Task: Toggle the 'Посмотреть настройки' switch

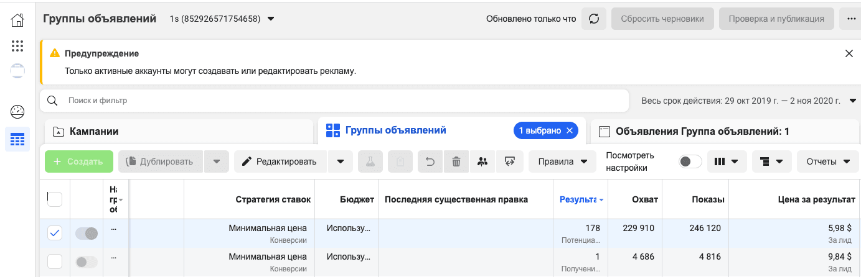Action: tap(690, 161)
